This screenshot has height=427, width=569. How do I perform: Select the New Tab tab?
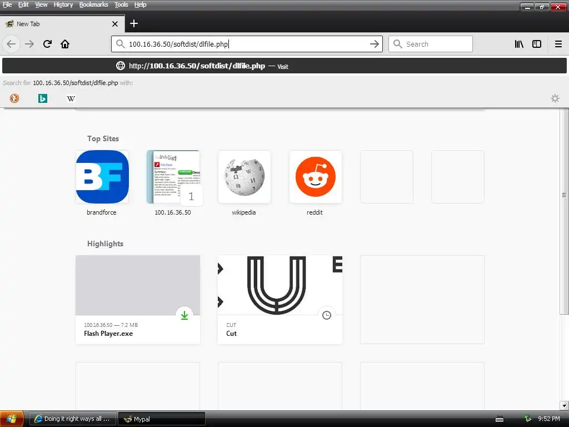pyautogui.click(x=62, y=24)
